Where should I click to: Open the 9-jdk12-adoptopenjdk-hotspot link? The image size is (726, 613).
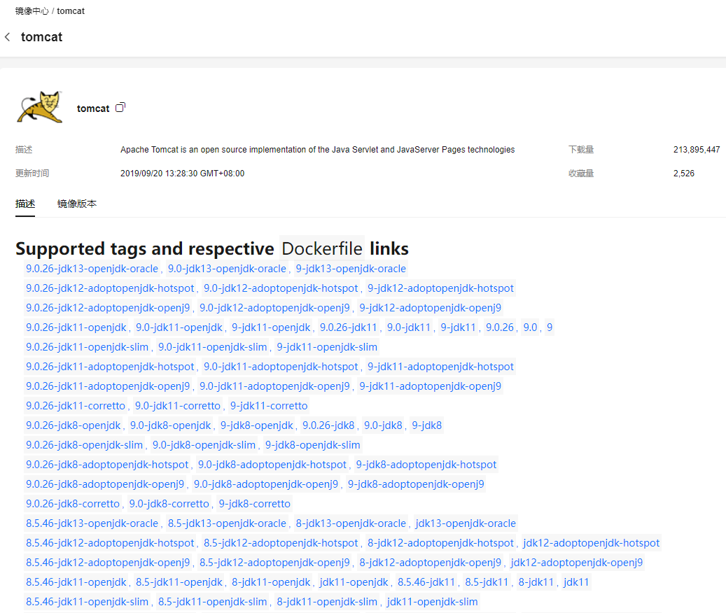coord(441,288)
